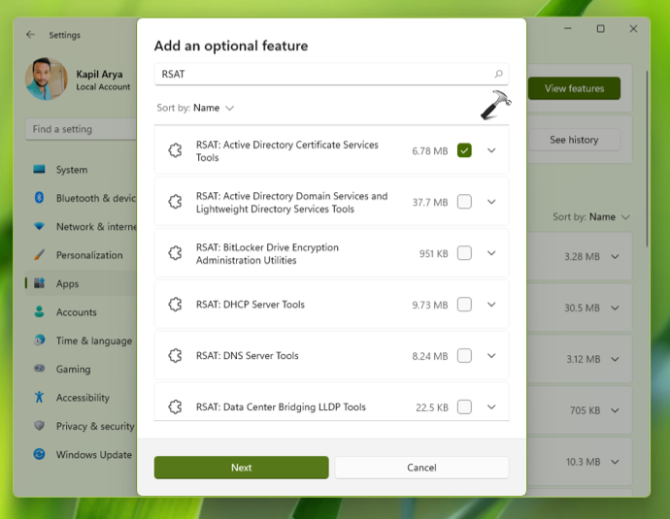Check the RSAT DNS Server Tools checkbox

pos(464,356)
